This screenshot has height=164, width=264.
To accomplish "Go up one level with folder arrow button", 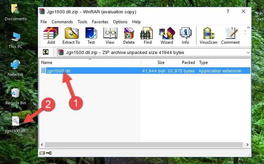I will 46,52.
